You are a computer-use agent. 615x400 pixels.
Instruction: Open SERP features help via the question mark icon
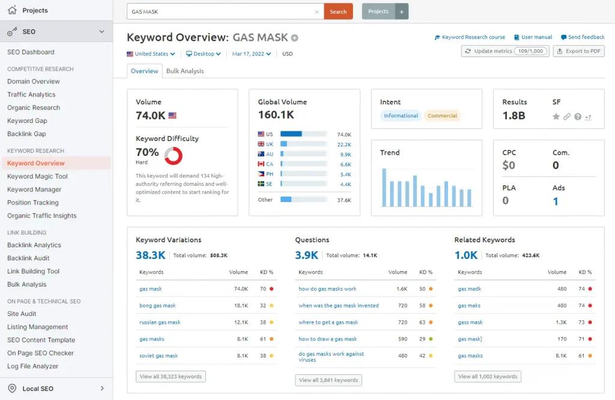pos(577,117)
